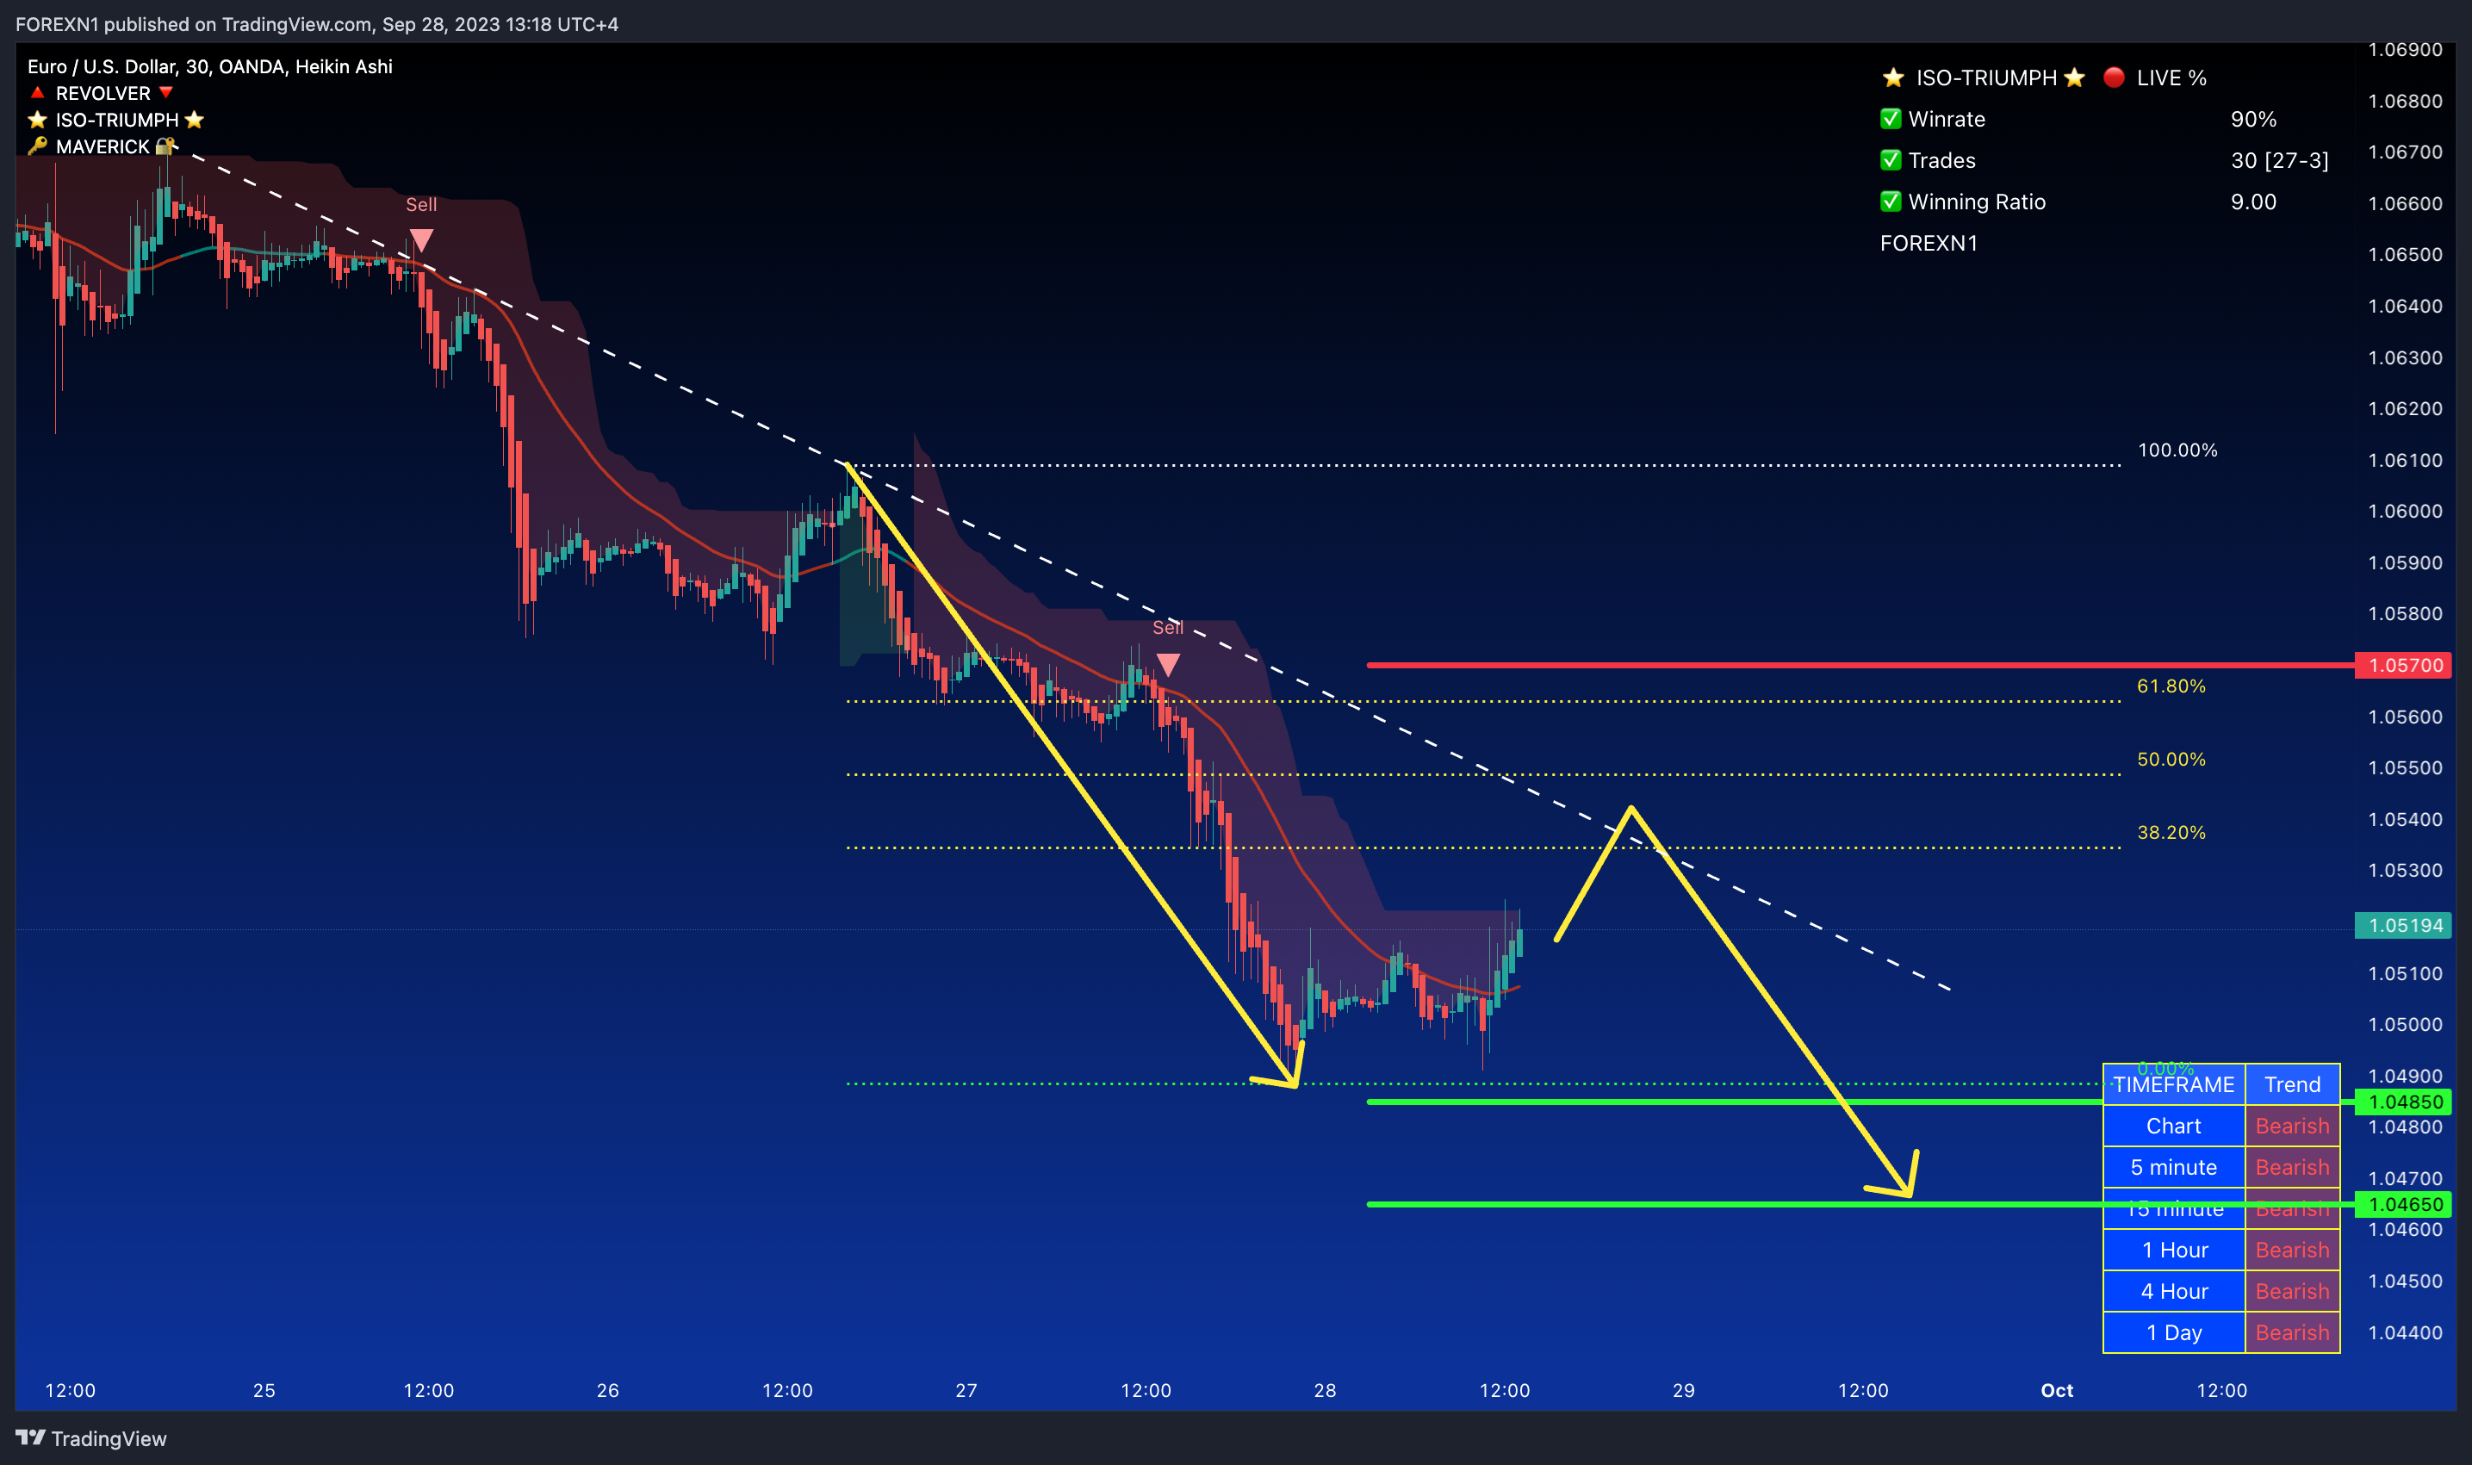The image size is (2472, 1465).
Task: Click the 5 minute row timeframe cell
Action: tap(2174, 1168)
